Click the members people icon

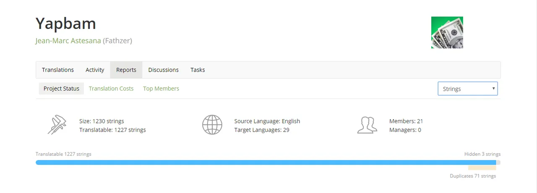pos(367,125)
